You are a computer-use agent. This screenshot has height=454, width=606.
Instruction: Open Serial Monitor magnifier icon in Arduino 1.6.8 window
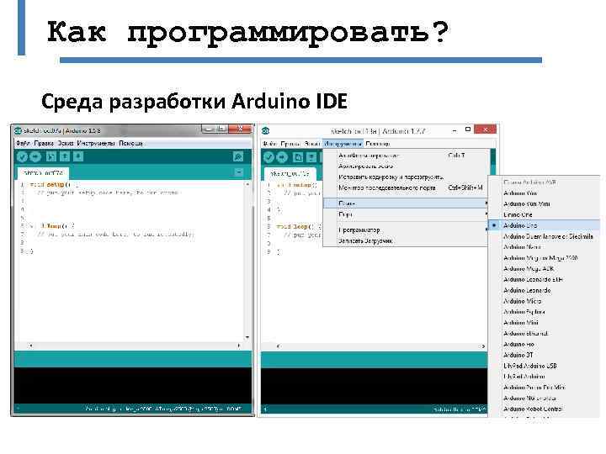pos(238,156)
